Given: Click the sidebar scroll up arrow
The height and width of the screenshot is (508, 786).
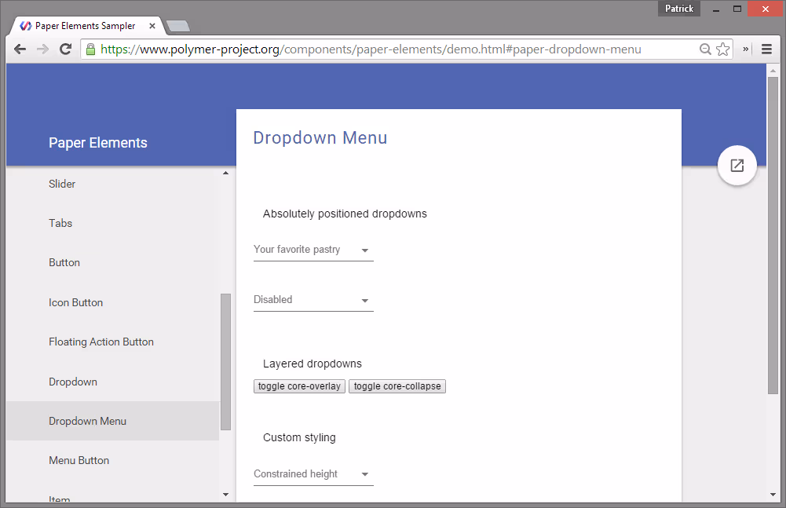Looking at the screenshot, I should (x=225, y=173).
